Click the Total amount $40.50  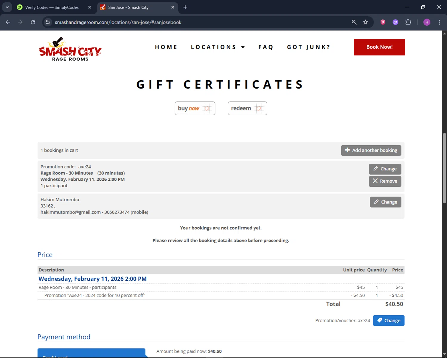394,304
